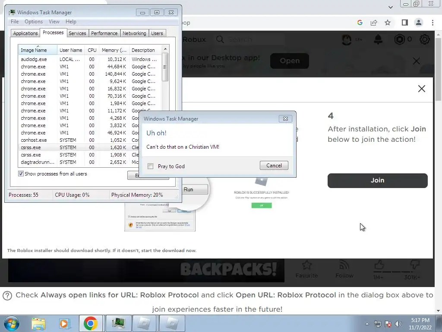The image size is (442, 332).
Task: Click the Task Manager process list scrollbar thumb
Action: [x=165, y=67]
